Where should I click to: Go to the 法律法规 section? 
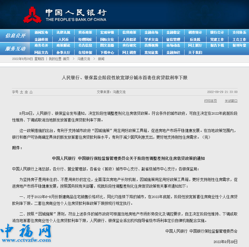tap(63, 33)
